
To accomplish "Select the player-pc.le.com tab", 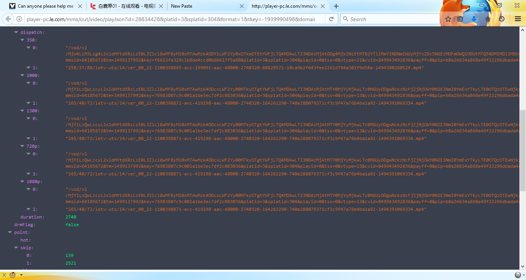I will 288,6.
